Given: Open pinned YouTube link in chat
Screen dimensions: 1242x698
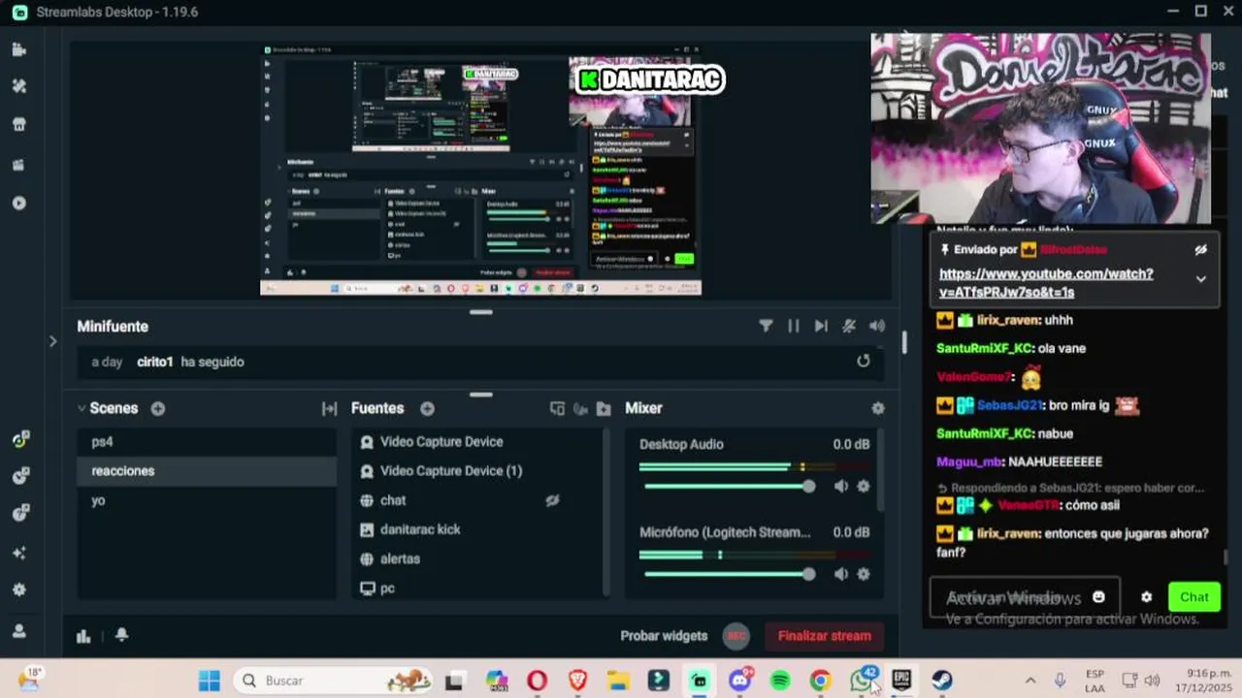Looking at the screenshot, I should pyautogui.click(x=1046, y=283).
